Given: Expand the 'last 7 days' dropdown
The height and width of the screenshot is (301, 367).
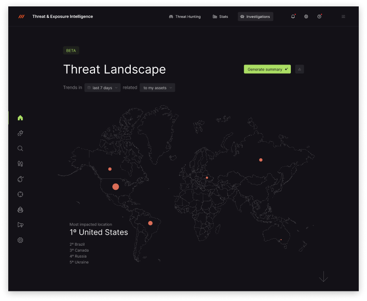Looking at the screenshot, I should pyautogui.click(x=102, y=88).
